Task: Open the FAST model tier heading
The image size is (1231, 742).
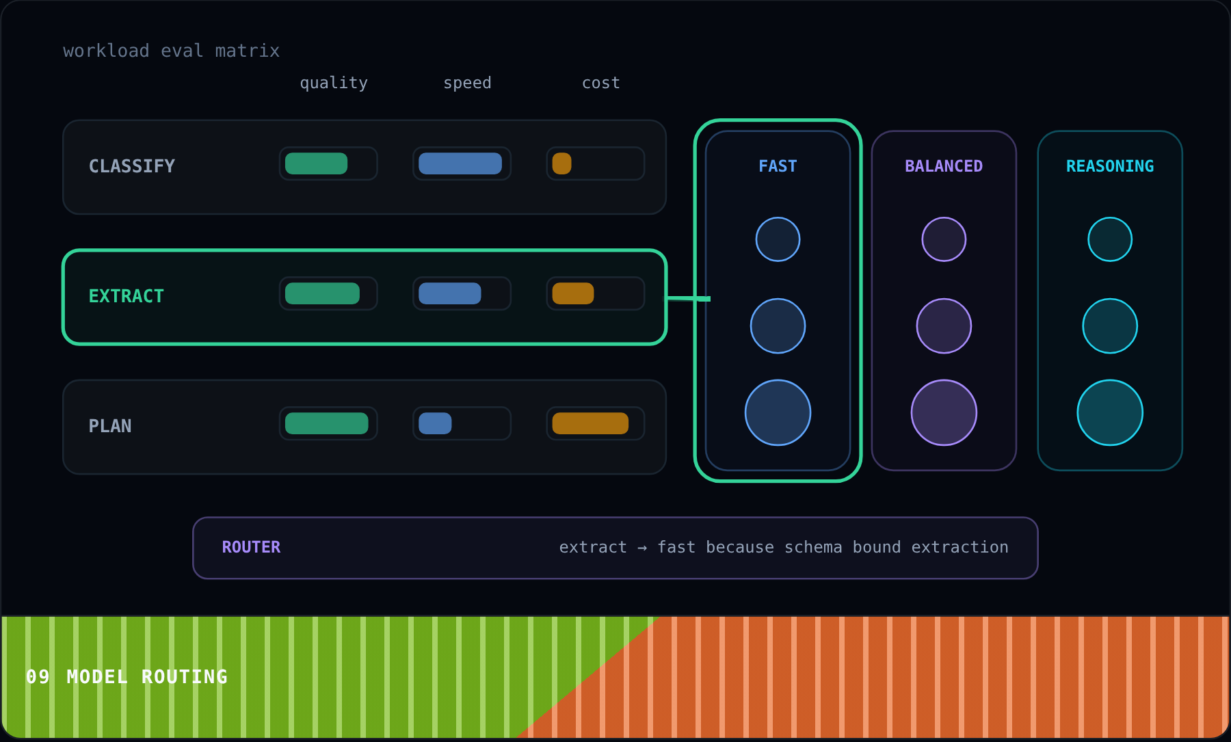Action: (778, 166)
